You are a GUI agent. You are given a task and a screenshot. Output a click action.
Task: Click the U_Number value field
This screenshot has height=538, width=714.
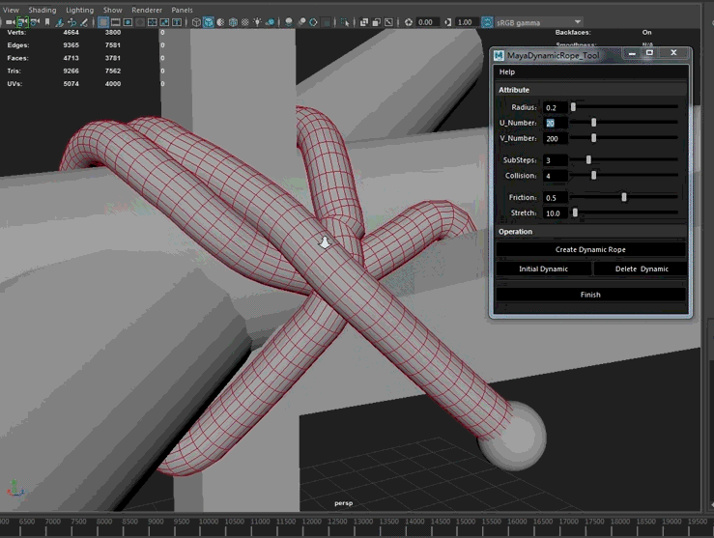[x=556, y=123]
